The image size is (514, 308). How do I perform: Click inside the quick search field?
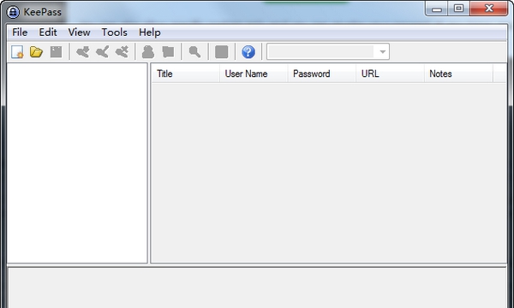click(320, 51)
